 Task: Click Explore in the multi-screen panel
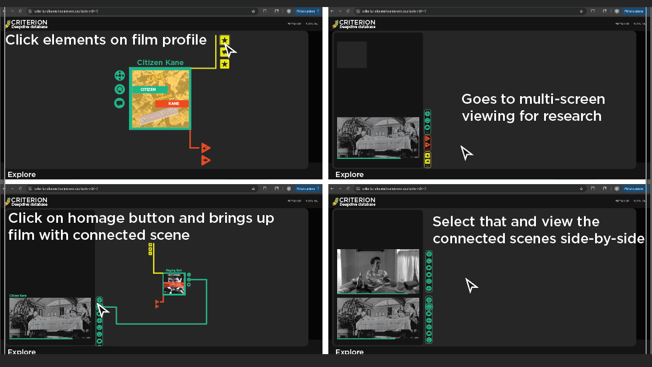click(349, 175)
